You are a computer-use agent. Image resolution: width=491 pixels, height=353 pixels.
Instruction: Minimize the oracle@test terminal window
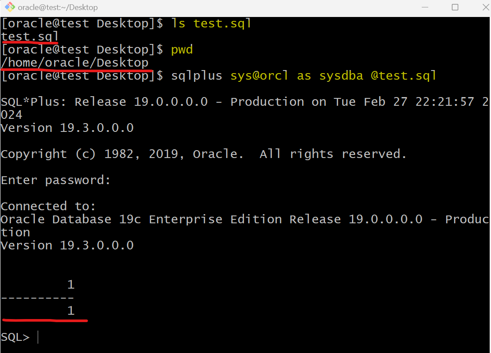[x=425, y=7]
